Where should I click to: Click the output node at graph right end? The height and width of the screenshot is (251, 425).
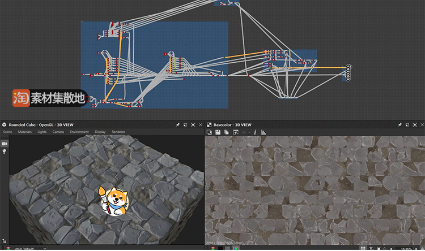(348, 73)
